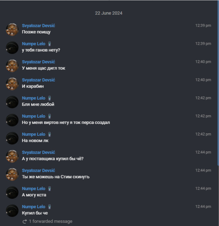Screen dimensions: 219x226
Task: Click mobile icon above "Купил бы че" message
Action: tap(50, 207)
